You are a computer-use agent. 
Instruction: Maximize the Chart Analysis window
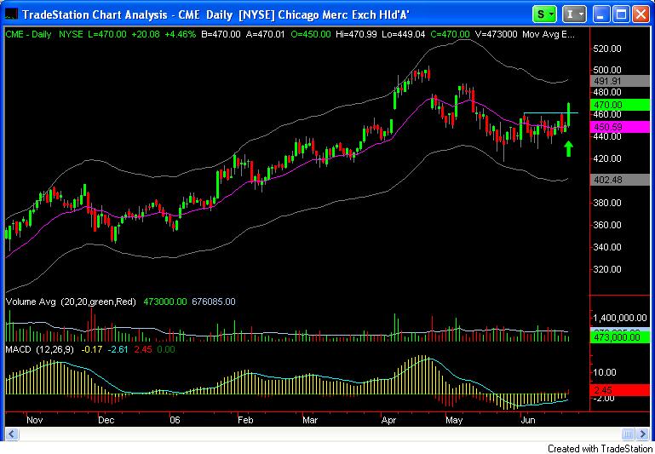click(621, 15)
